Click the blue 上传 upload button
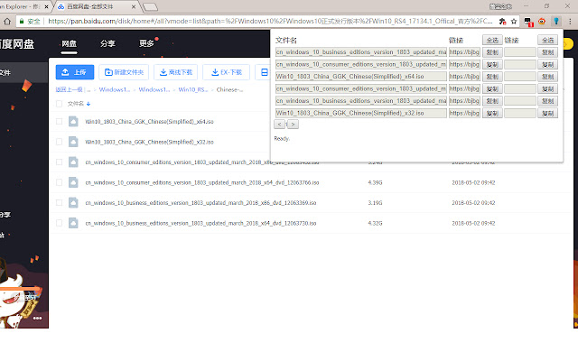The height and width of the screenshot is (361, 578). (75, 72)
